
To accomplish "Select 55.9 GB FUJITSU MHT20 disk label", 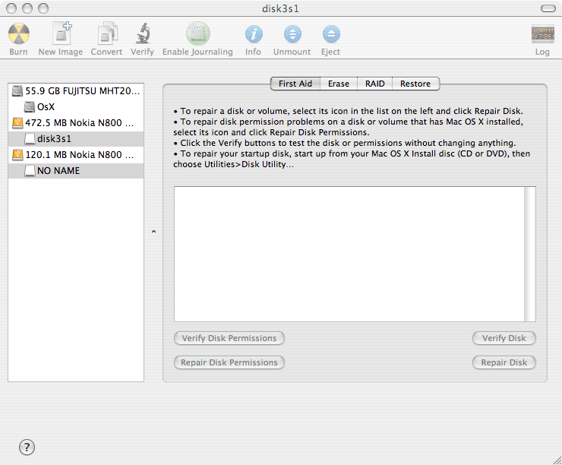I will [83, 91].
